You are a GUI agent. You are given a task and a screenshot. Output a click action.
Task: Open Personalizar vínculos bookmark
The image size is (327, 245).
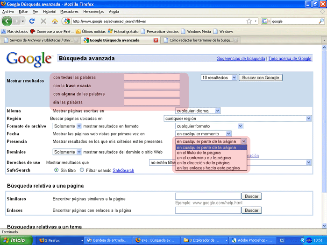coord(160,32)
